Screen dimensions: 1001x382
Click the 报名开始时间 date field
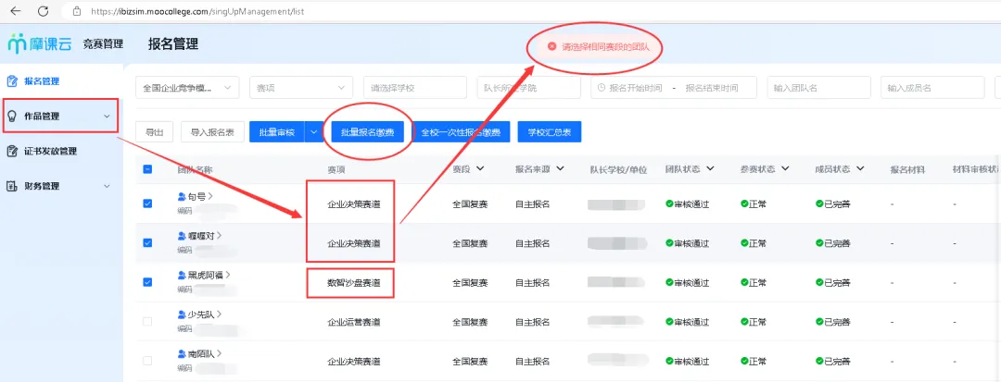coord(636,88)
